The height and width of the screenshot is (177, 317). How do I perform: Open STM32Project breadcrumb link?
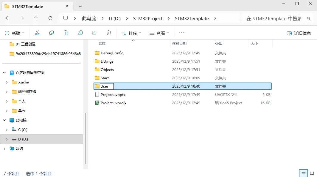(148, 18)
